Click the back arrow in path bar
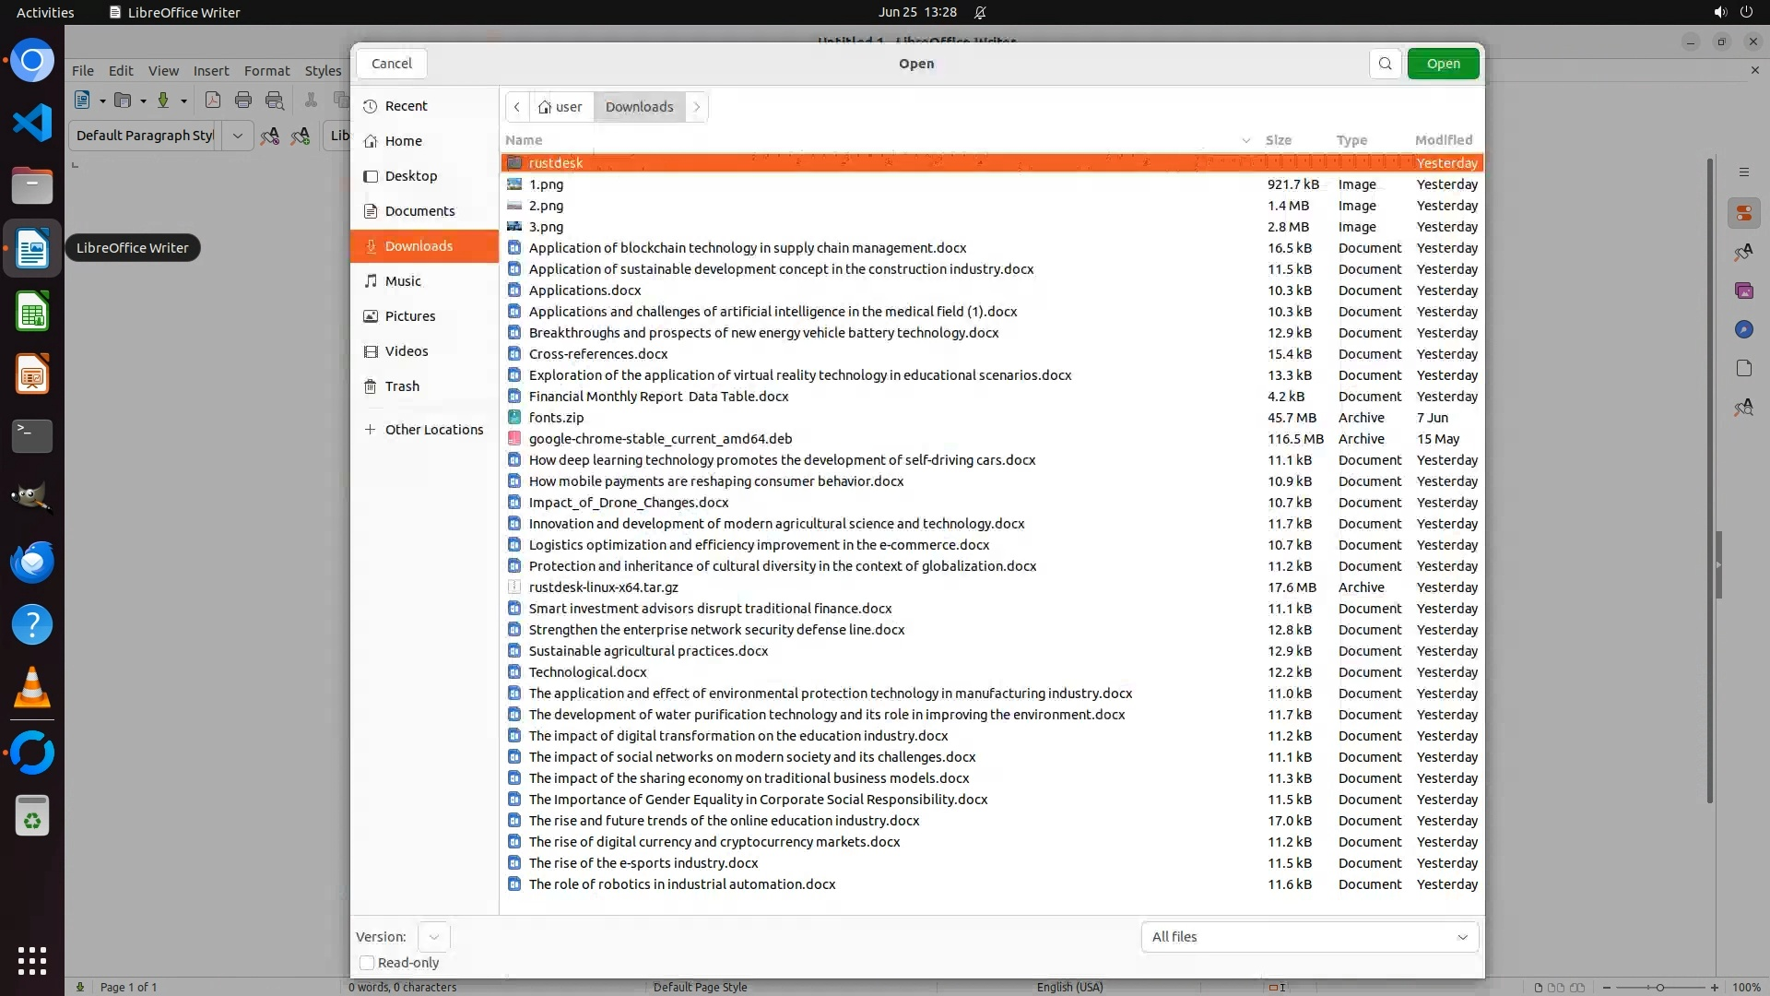This screenshot has height=996, width=1770. click(x=517, y=107)
